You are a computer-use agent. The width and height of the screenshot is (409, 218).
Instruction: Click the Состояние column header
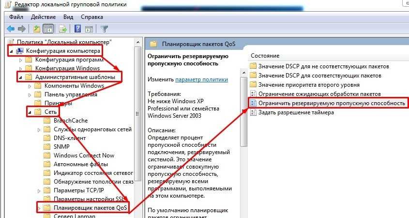265,56
